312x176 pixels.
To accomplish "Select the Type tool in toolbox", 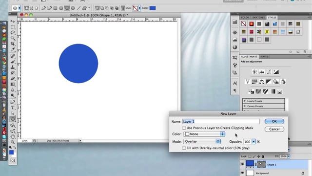I will pyautogui.click(x=13, y=108).
